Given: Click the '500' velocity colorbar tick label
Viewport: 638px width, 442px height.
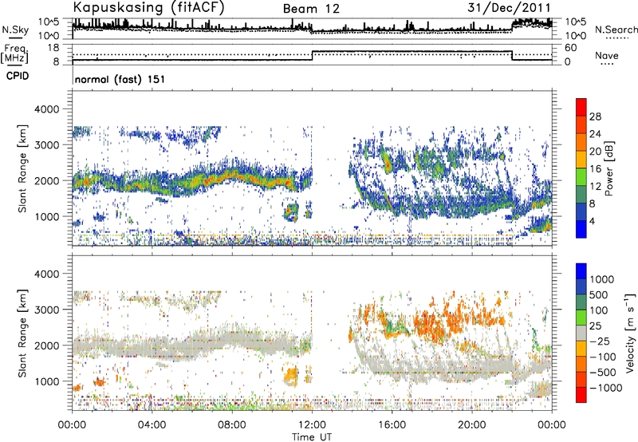Looking at the screenshot, I should coord(599,294).
